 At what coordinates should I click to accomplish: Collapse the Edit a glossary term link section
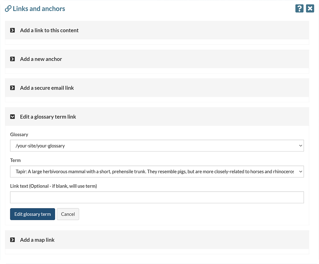click(48, 116)
